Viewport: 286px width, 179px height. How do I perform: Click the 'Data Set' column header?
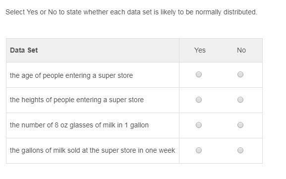24,50
